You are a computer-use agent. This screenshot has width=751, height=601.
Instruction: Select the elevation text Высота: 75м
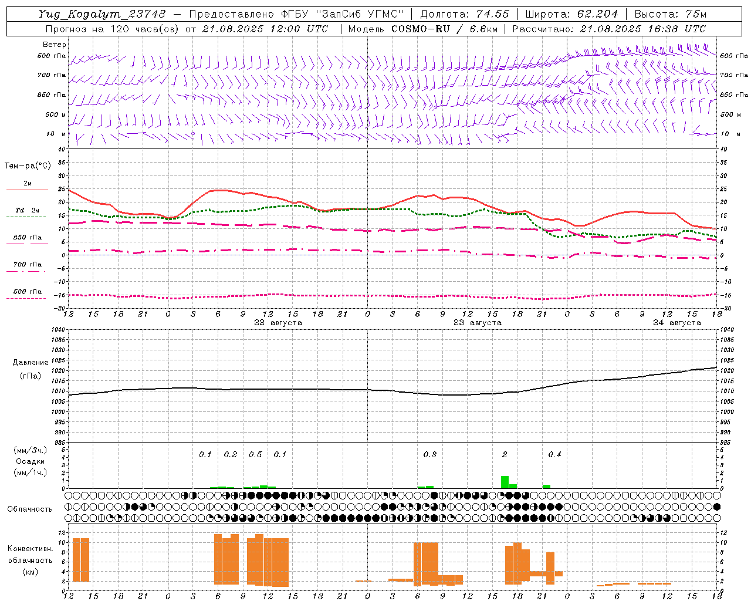pyautogui.click(x=671, y=14)
